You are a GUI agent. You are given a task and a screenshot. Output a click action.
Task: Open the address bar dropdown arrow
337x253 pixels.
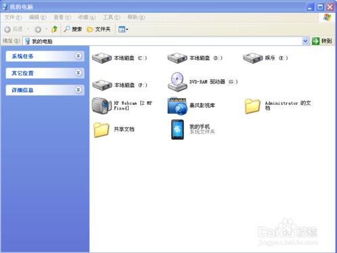coord(305,41)
